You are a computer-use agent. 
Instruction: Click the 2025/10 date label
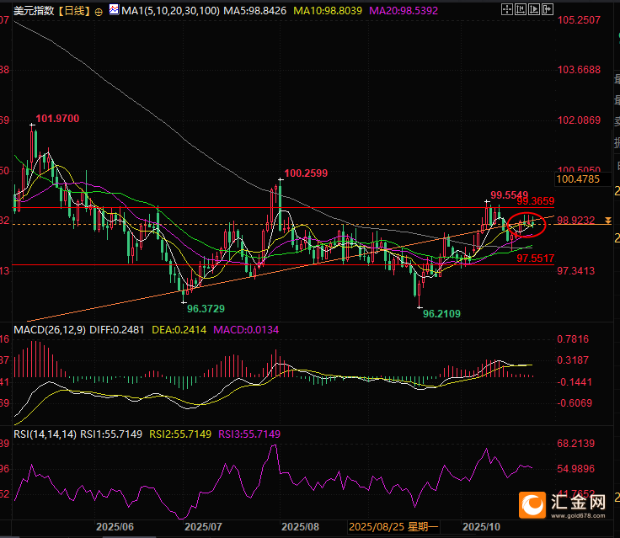(481, 527)
